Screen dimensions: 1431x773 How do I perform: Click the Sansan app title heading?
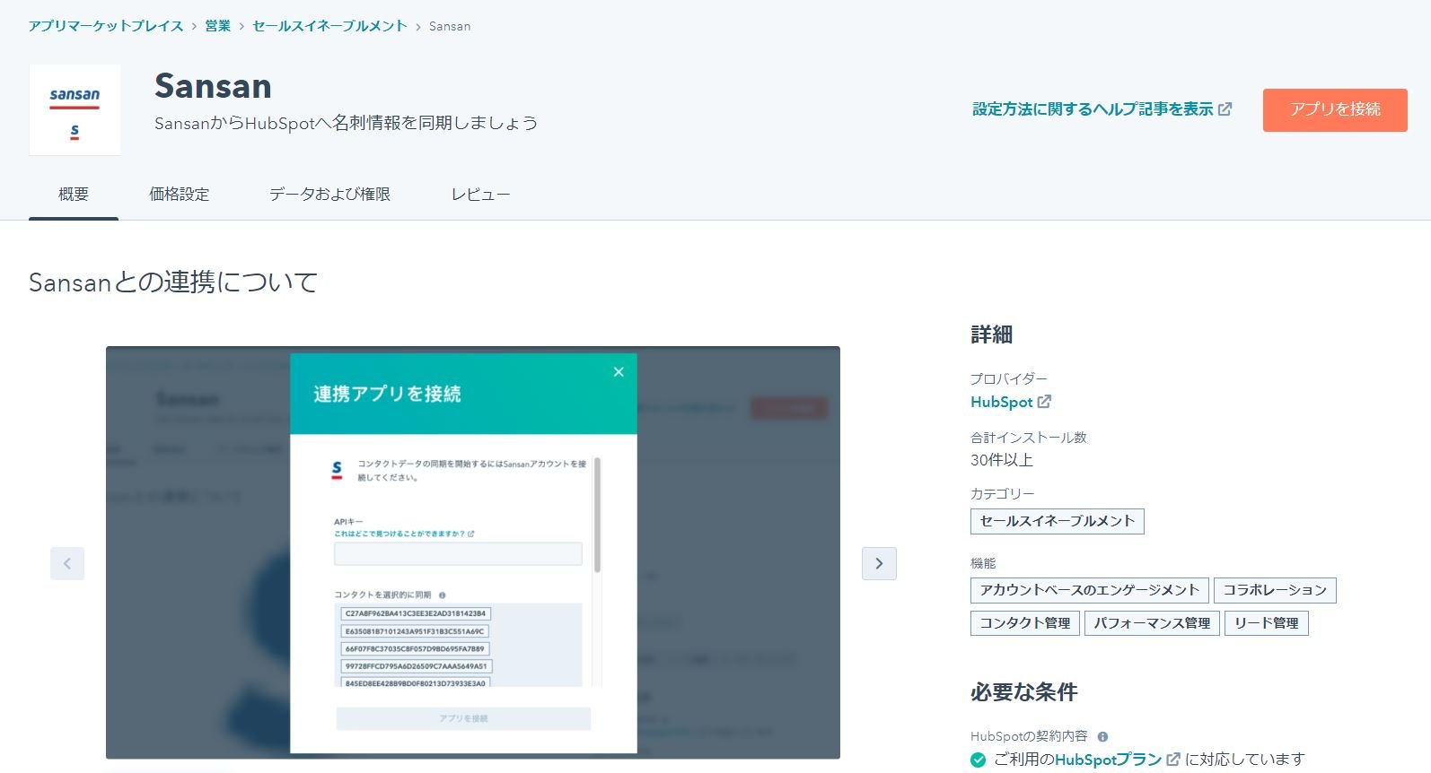tap(213, 86)
